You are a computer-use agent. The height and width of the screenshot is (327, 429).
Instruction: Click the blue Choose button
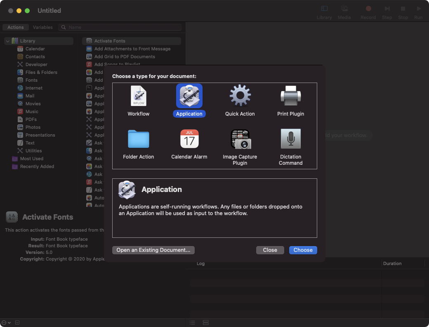click(303, 250)
